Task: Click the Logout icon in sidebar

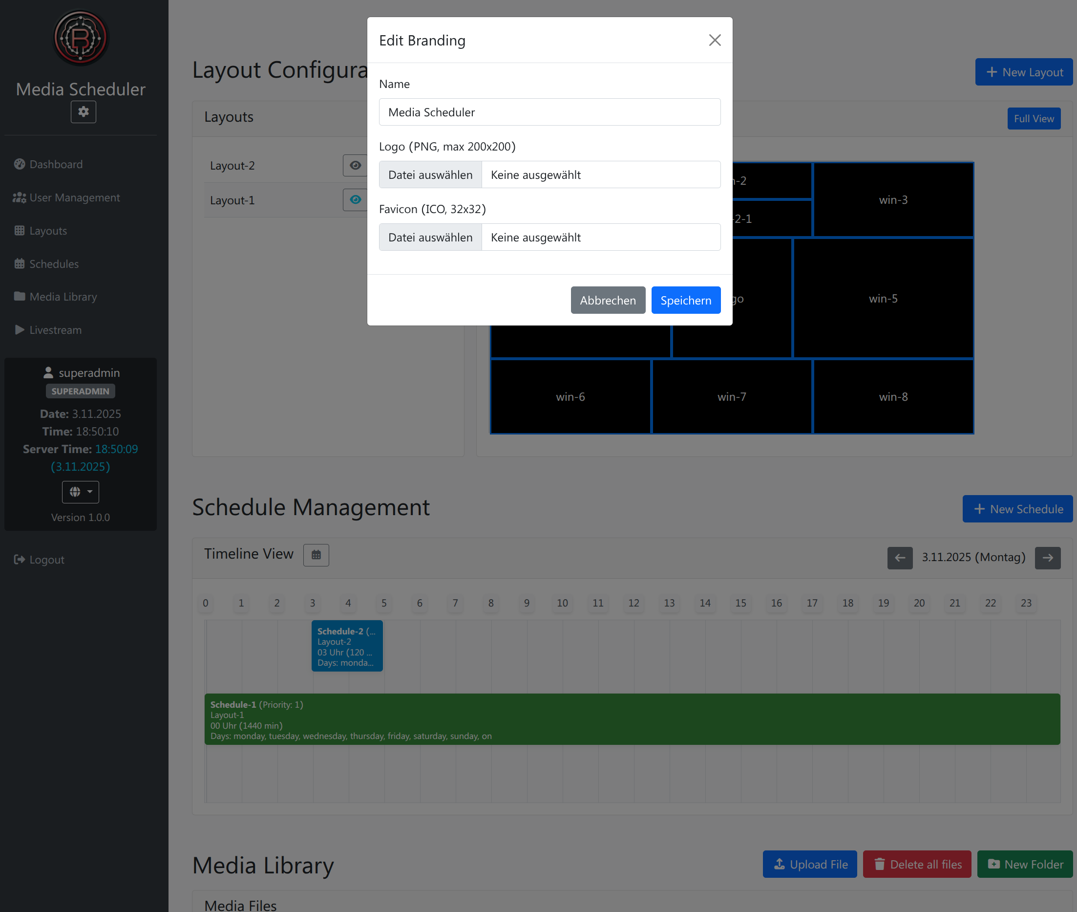Action: (x=20, y=560)
